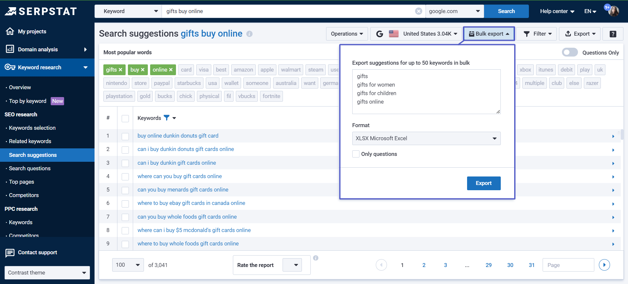
Task: Click the My projects home icon
Action: (10, 31)
